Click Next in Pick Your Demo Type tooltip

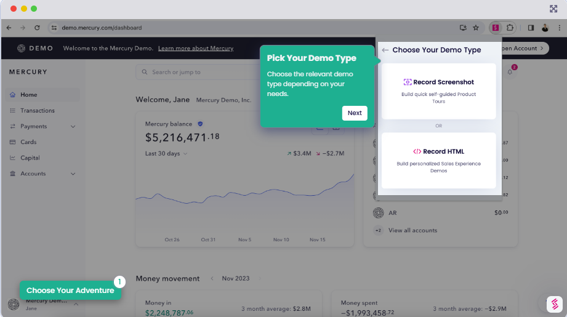click(x=355, y=113)
